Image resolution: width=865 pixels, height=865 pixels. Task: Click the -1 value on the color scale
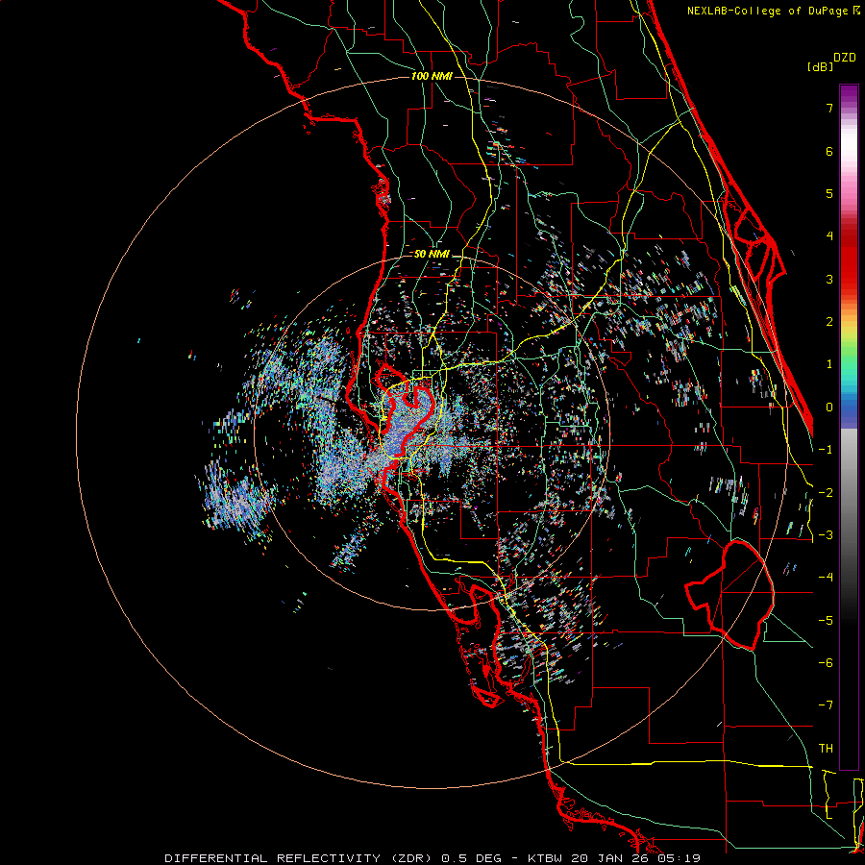tap(826, 450)
